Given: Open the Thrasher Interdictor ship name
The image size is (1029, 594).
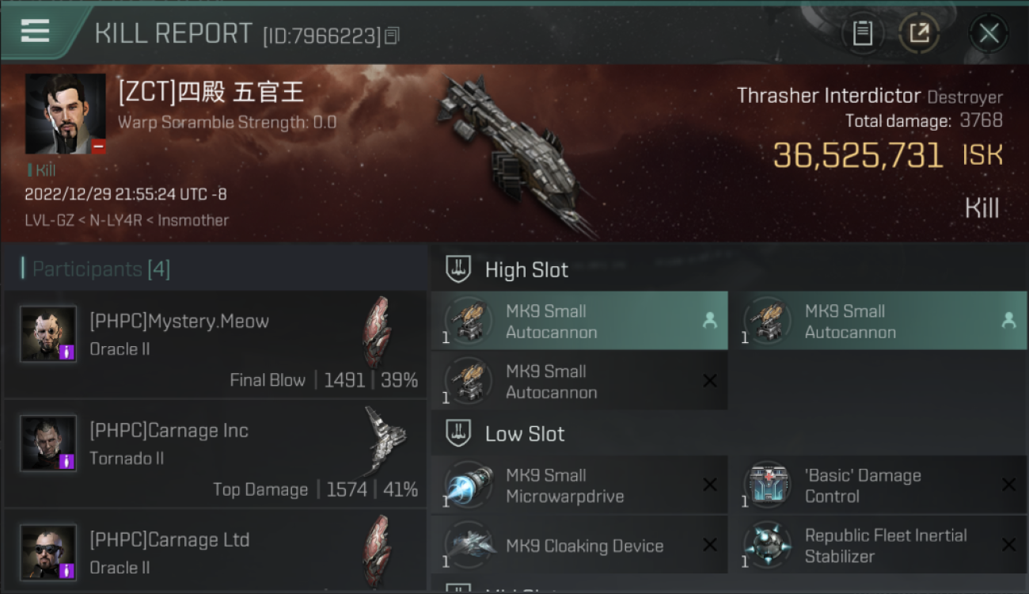Looking at the screenshot, I should click(x=829, y=96).
